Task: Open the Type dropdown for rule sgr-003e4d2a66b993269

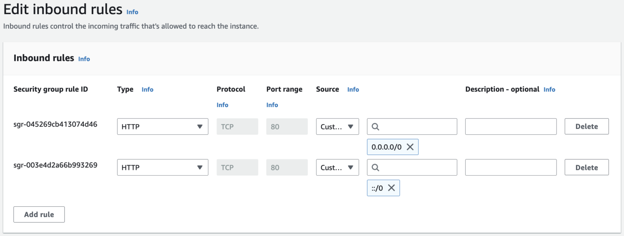Action: click(162, 167)
